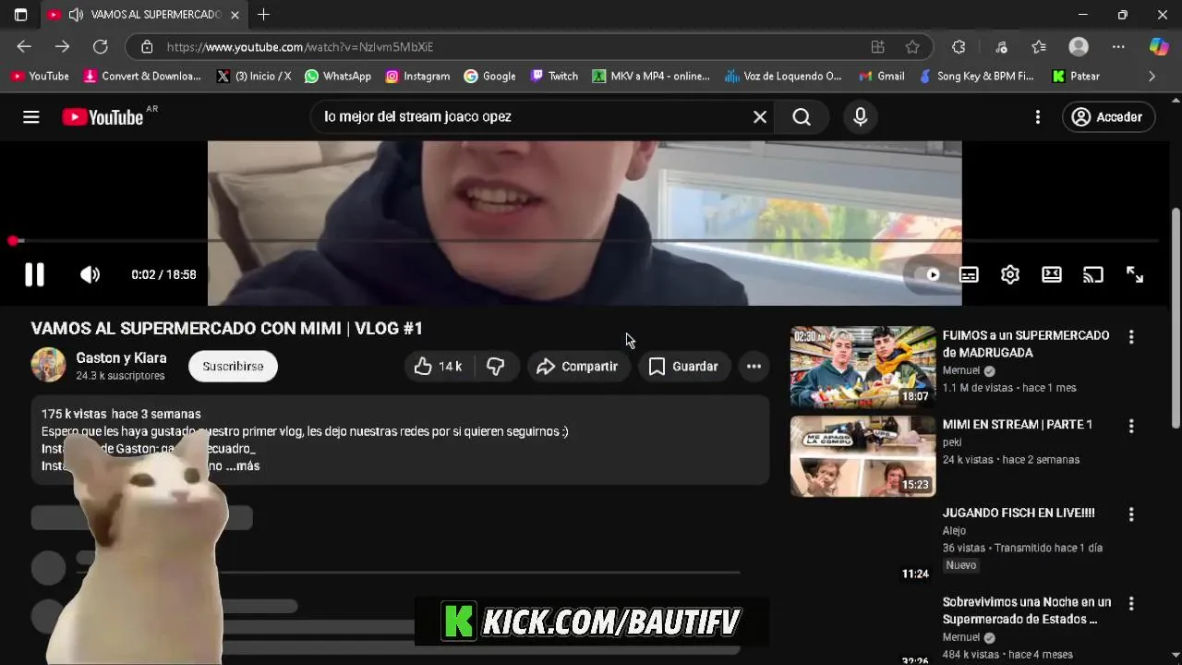This screenshot has width=1182, height=665.
Task: Cast video to a TV device
Action: pos(1093,274)
